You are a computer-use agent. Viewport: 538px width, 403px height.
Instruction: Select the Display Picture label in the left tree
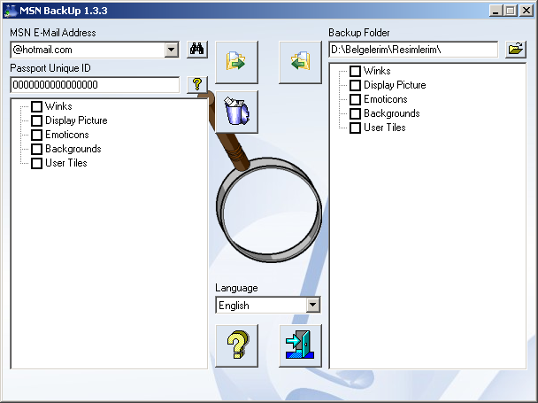[76, 120]
